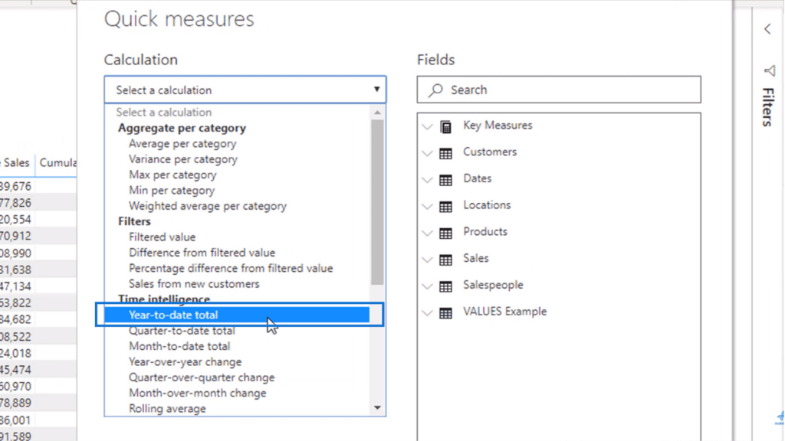Image resolution: width=785 pixels, height=441 pixels.
Task: Expand Key Measures chevron
Action: (427, 126)
